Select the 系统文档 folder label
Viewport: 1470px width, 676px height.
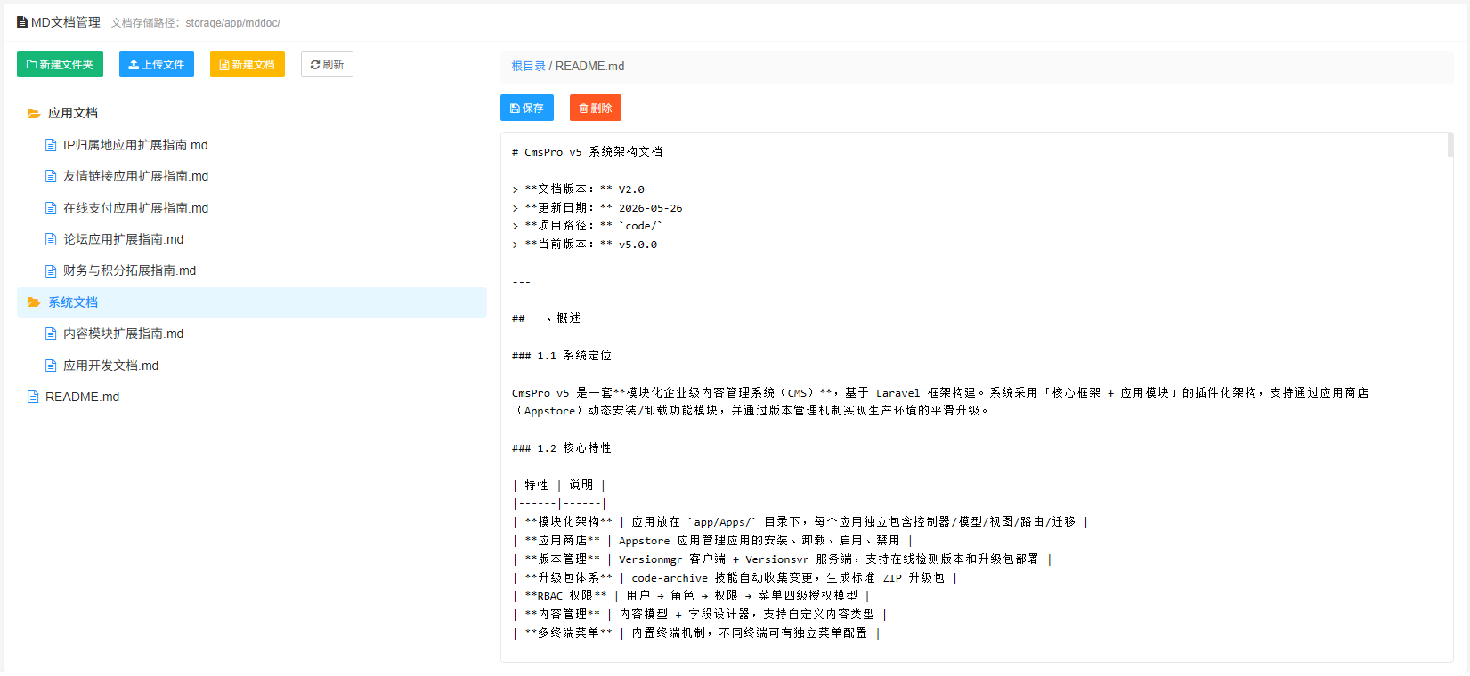coord(73,302)
